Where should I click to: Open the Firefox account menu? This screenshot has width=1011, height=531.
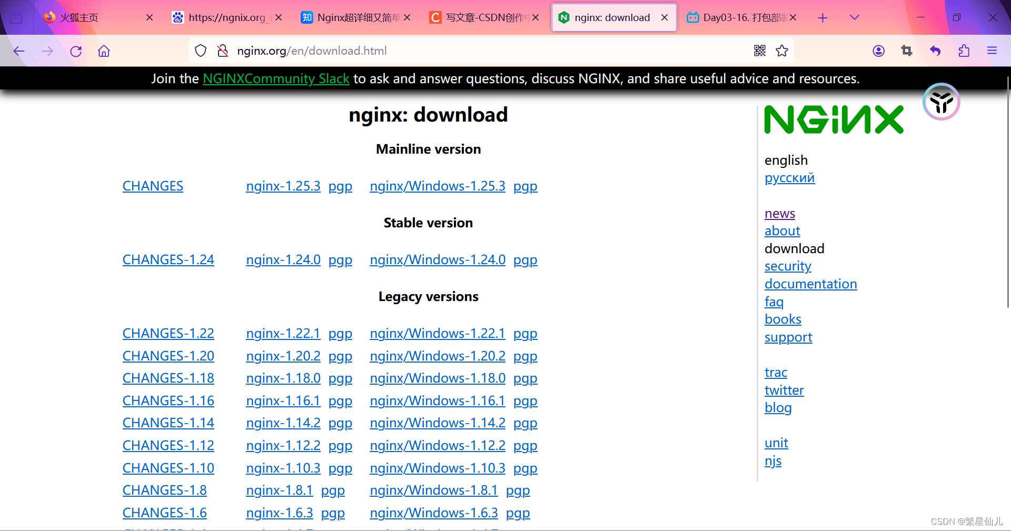(x=878, y=51)
